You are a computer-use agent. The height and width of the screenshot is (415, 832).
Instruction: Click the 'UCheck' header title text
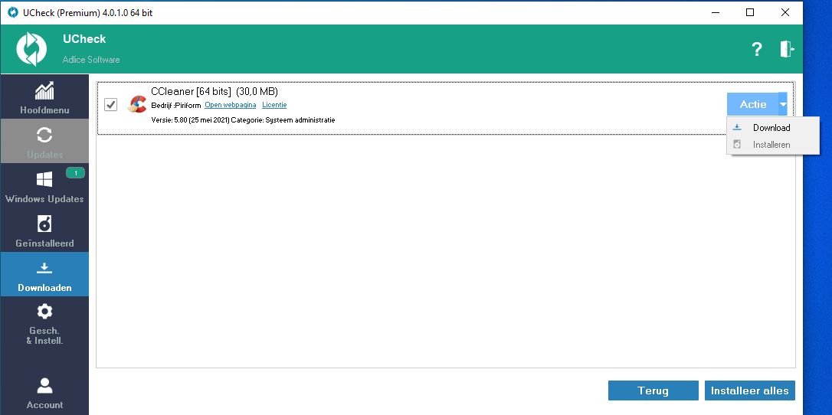click(84, 39)
